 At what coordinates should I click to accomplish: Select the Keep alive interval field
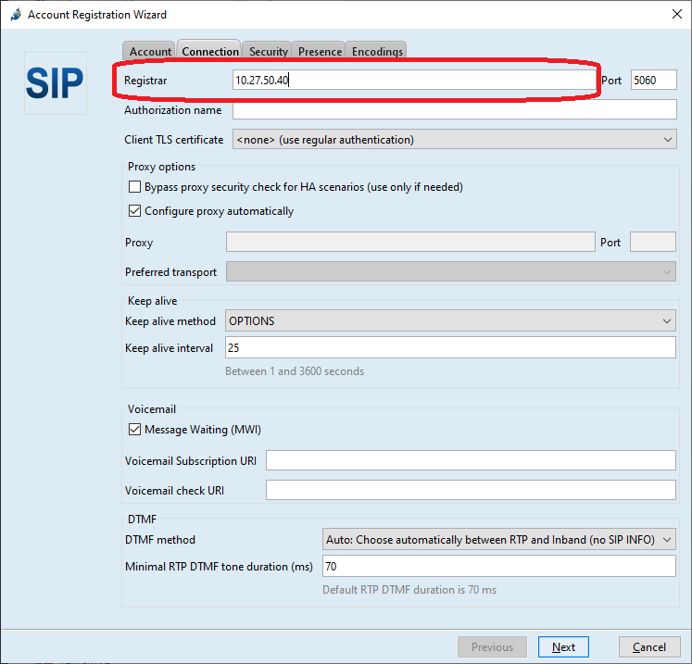click(x=450, y=348)
